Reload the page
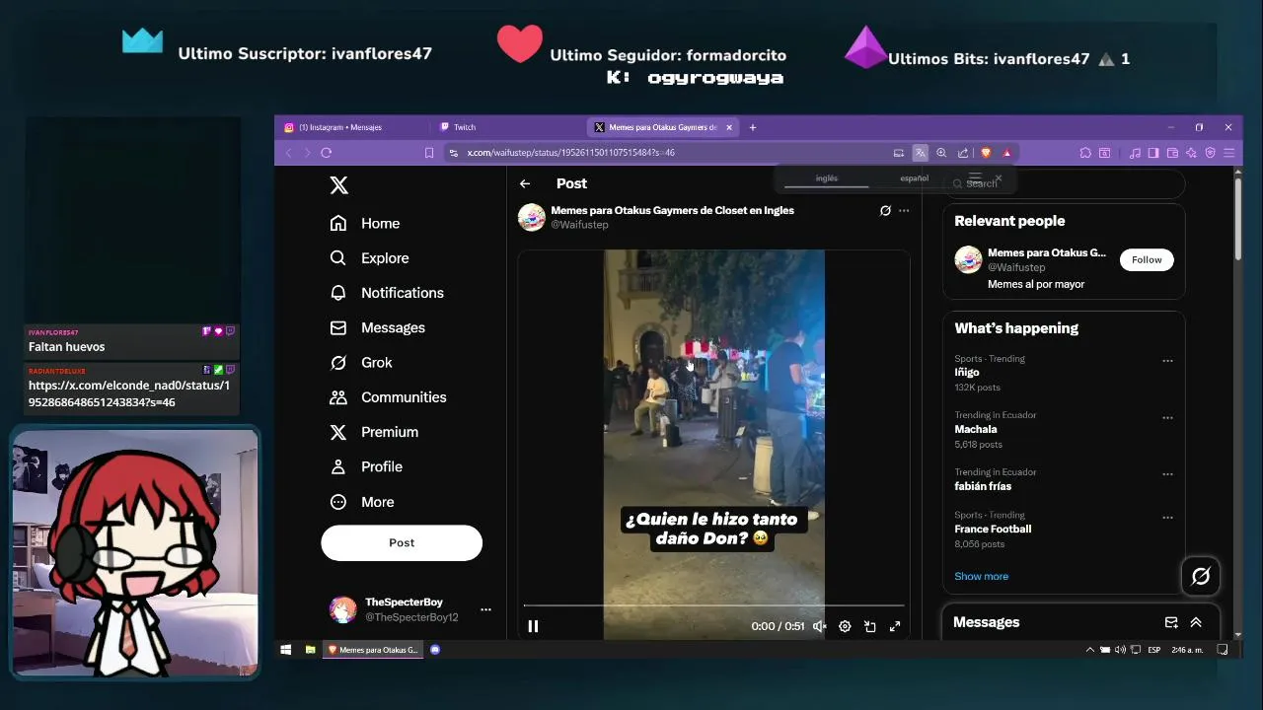 [x=327, y=153]
